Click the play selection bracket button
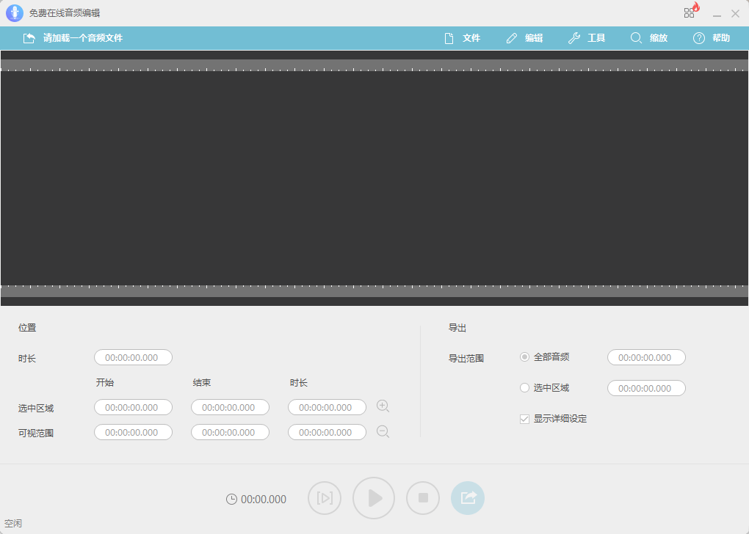The image size is (749, 534). pos(325,498)
